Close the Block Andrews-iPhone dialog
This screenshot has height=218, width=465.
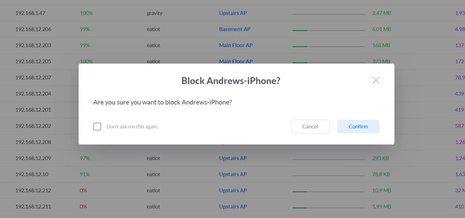[x=376, y=81]
